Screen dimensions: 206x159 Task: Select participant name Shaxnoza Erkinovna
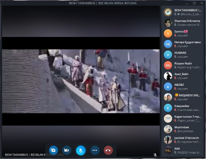point(187,21)
